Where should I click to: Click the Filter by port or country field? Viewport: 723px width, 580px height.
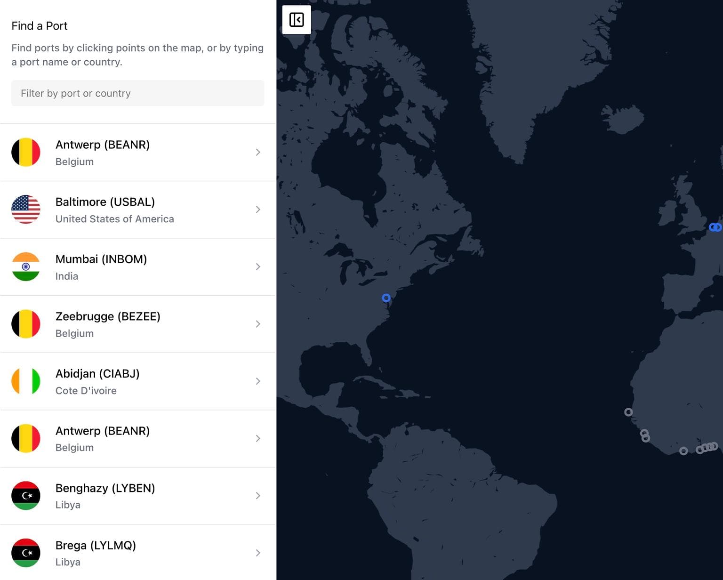coord(137,93)
